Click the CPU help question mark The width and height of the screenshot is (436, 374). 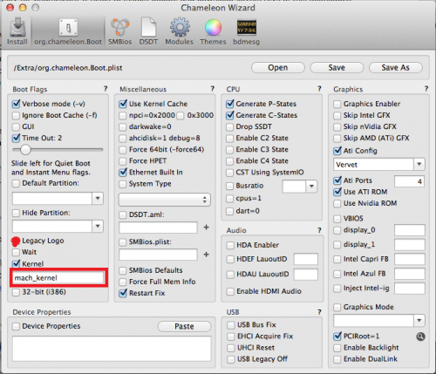[x=319, y=89]
